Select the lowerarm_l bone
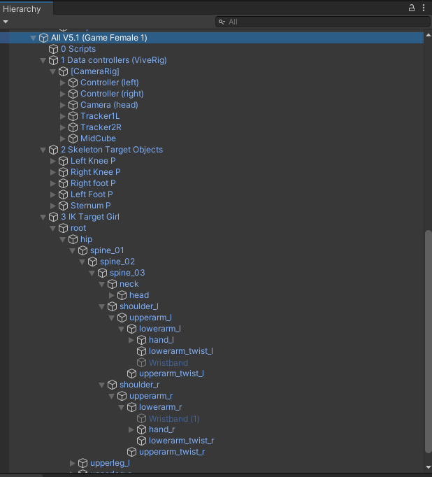This screenshot has width=432, height=477. (x=160, y=329)
